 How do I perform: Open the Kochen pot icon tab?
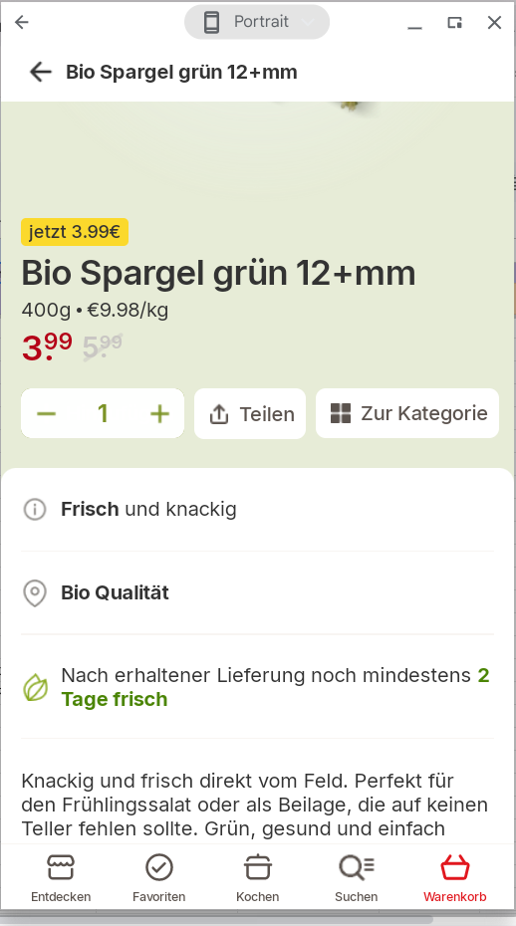point(258,878)
